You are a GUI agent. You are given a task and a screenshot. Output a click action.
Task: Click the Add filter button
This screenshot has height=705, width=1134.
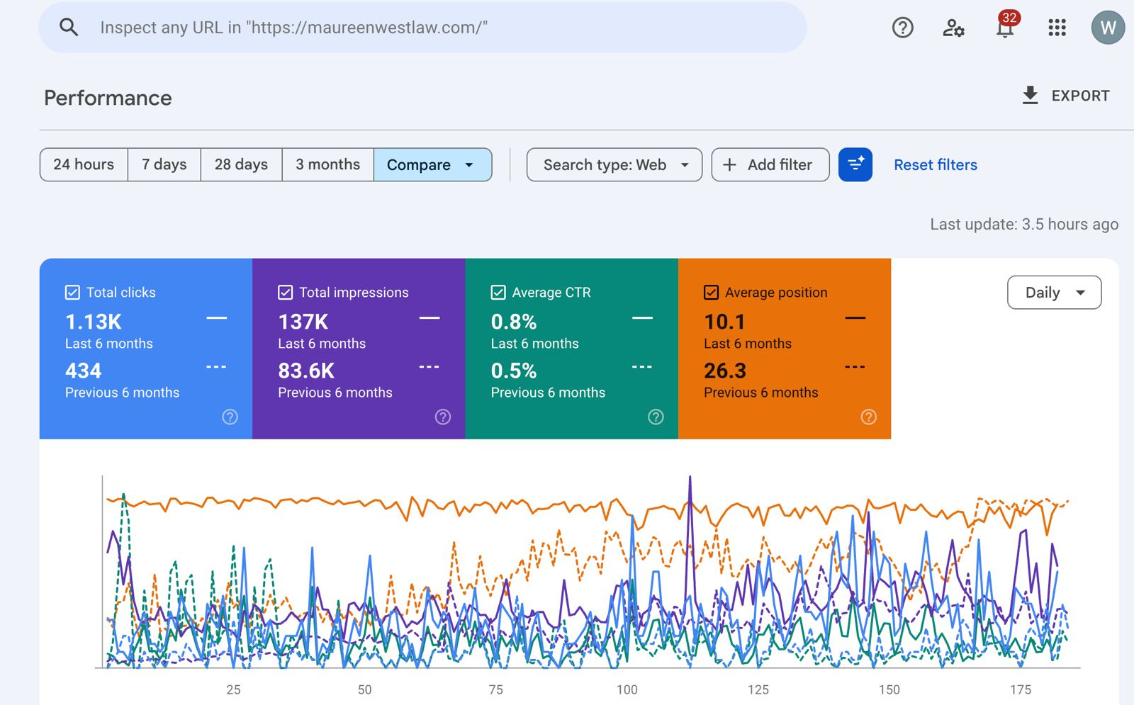pos(770,164)
